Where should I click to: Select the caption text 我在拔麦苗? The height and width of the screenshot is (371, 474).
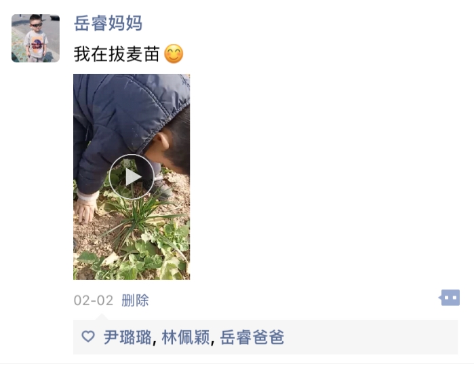(x=117, y=54)
